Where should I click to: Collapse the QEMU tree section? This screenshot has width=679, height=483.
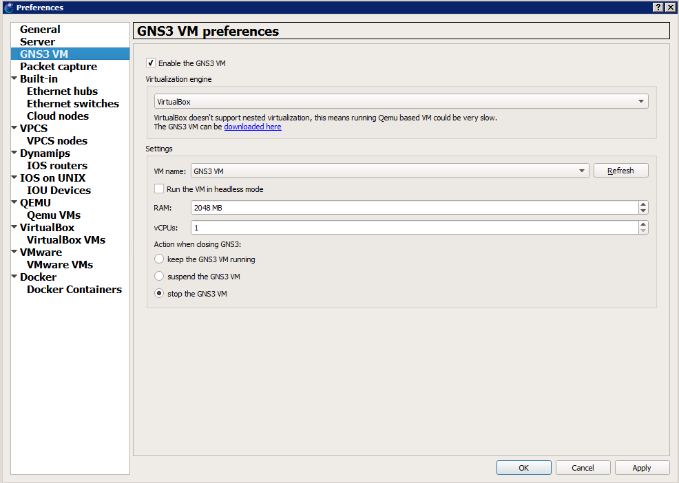[14, 202]
